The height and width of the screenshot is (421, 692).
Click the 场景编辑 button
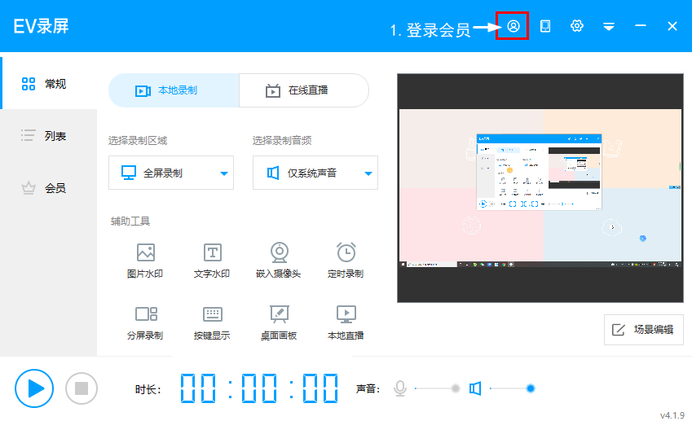click(x=643, y=329)
